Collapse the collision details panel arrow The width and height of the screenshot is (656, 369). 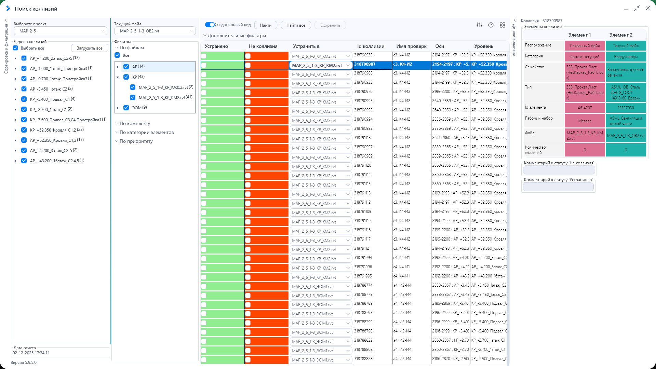(x=515, y=20)
